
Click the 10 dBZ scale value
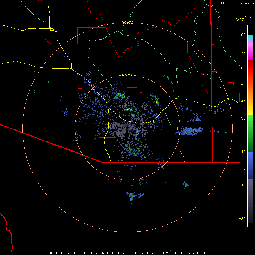click(243, 152)
